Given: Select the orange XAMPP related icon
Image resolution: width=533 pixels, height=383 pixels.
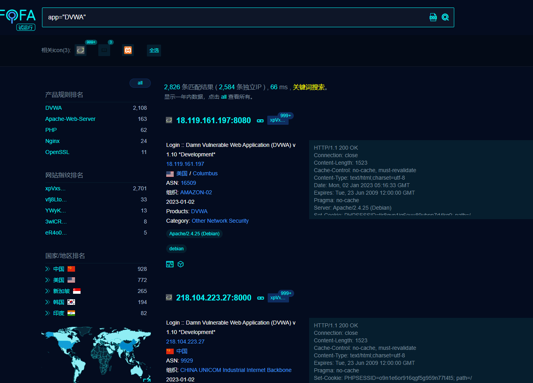Looking at the screenshot, I should coord(128,50).
